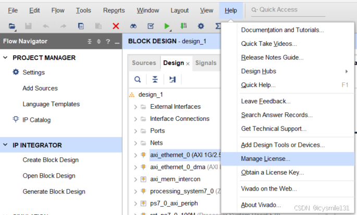Click the Design tab search magnifier icon
The image size is (357, 215).
click(x=138, y=80)
